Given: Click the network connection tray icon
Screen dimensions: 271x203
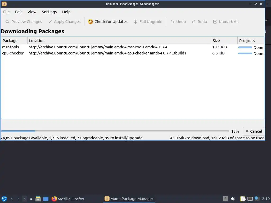Looking at the screenshot, I should point(250,199).
